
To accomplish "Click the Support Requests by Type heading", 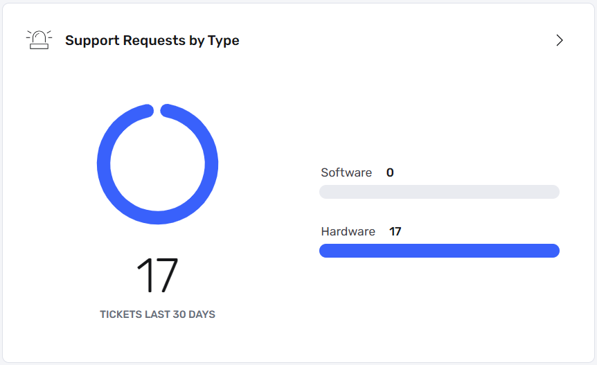I will (152, 40).
